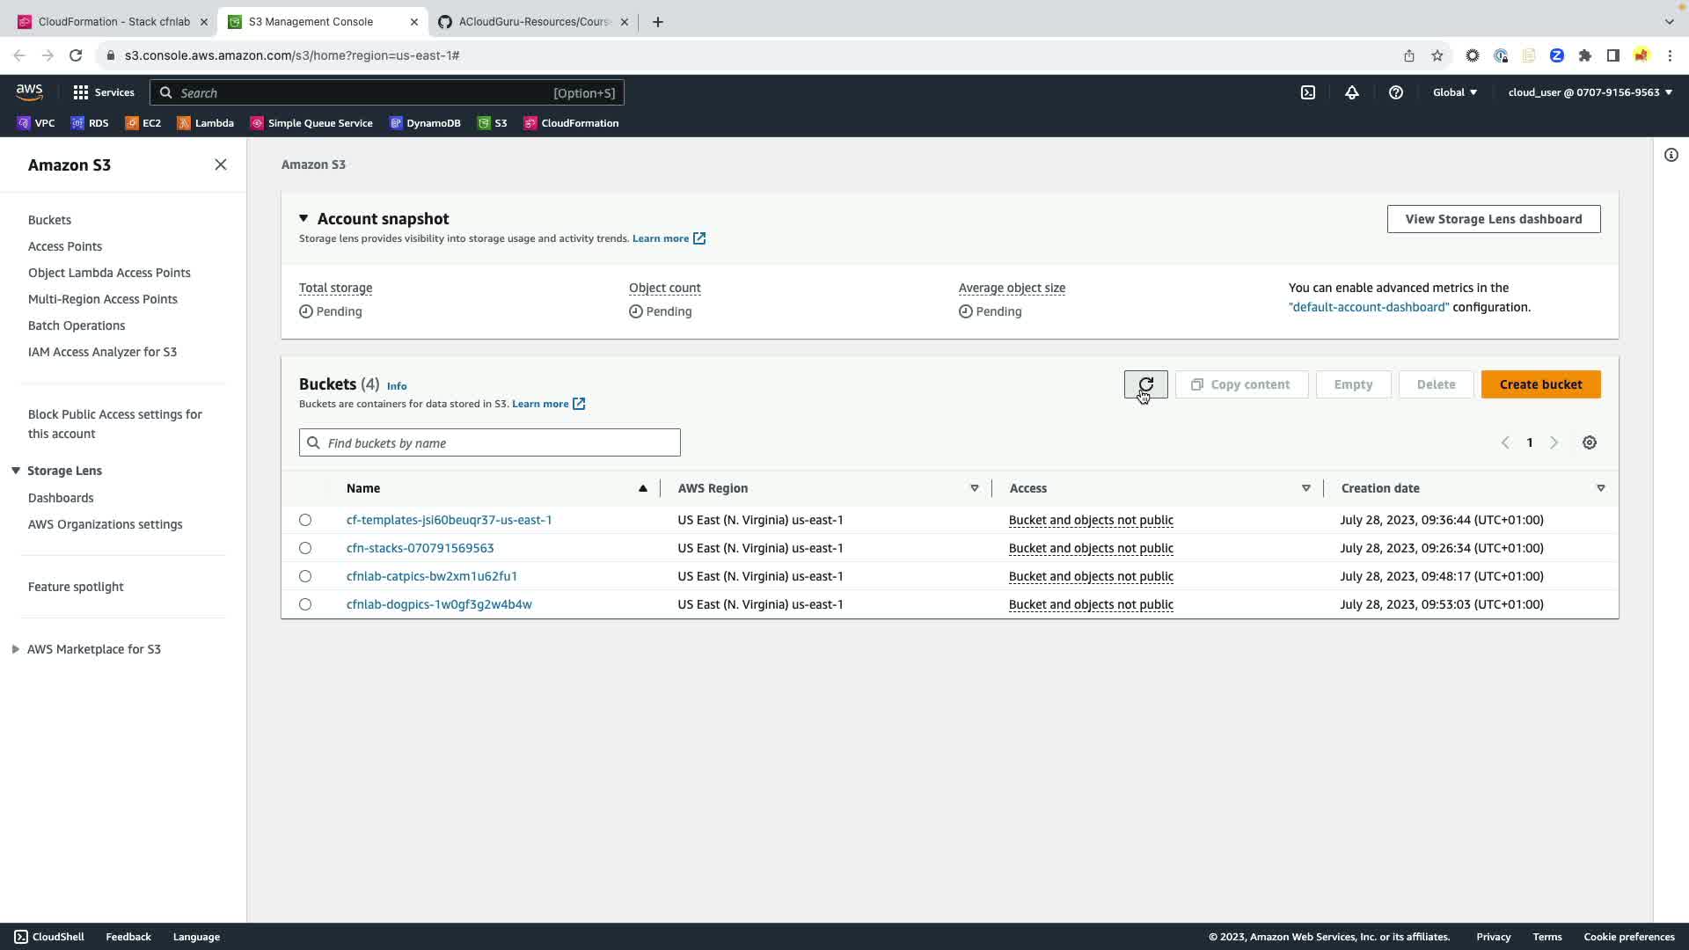Viewport: 1689px width, 950px height.
Task: Open CloudShell icon in the top navbar
Action: pyautogui.click(x=1308, y=92)
